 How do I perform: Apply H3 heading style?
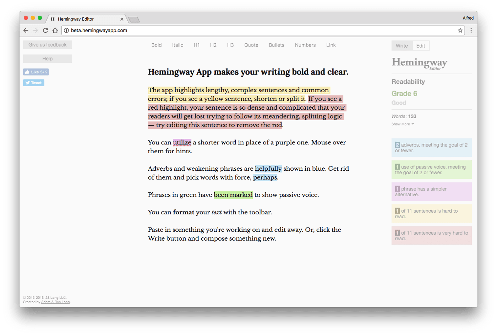click(x=230, y=45)
